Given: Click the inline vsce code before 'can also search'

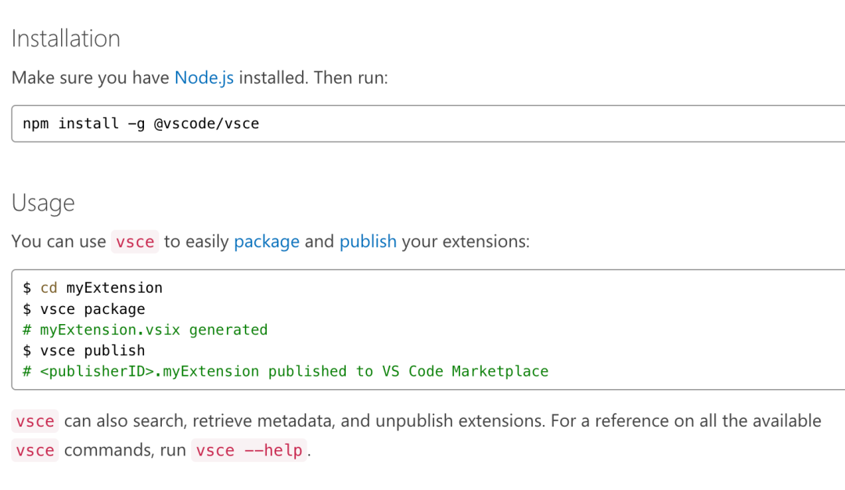Looking at the screenshot, I should click(x=35, y=421).
